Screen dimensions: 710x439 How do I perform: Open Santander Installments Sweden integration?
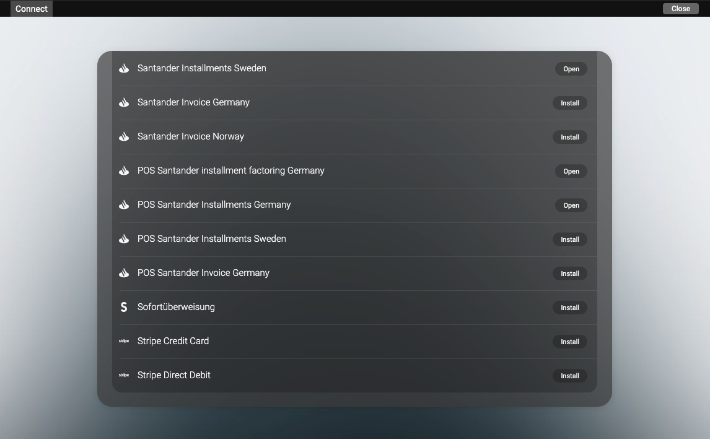point(571,69)
